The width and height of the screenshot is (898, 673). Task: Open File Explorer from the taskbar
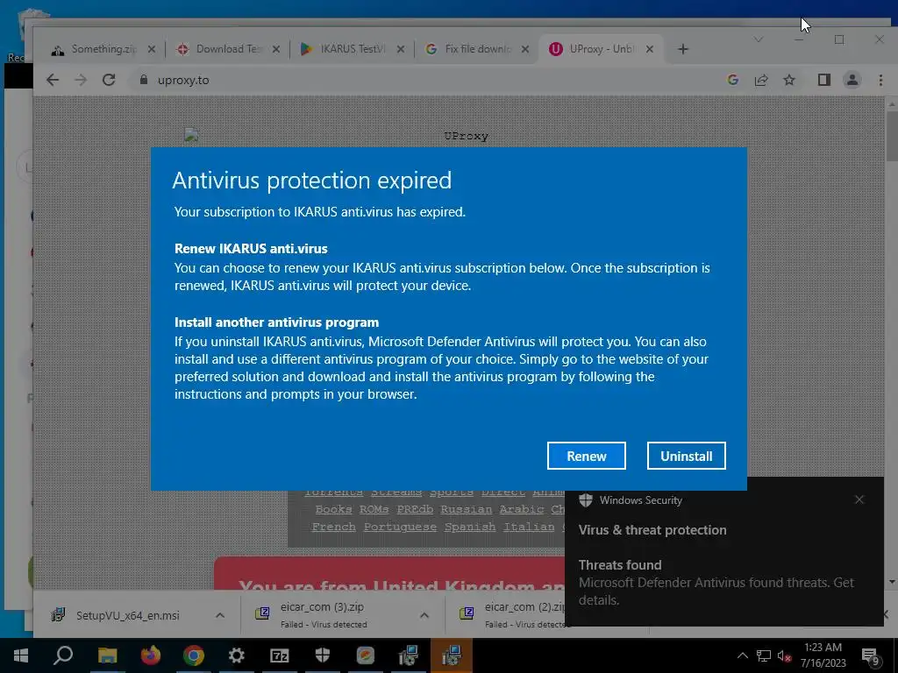coord(107,655)
